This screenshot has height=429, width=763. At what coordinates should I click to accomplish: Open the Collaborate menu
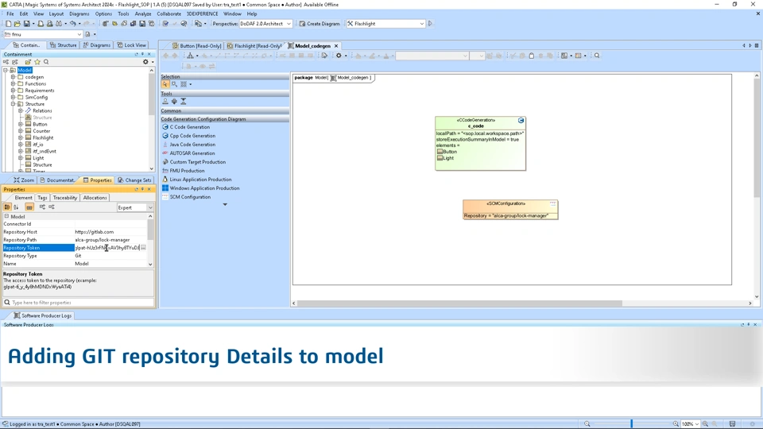pyautogui.click(x=168, y=14)
